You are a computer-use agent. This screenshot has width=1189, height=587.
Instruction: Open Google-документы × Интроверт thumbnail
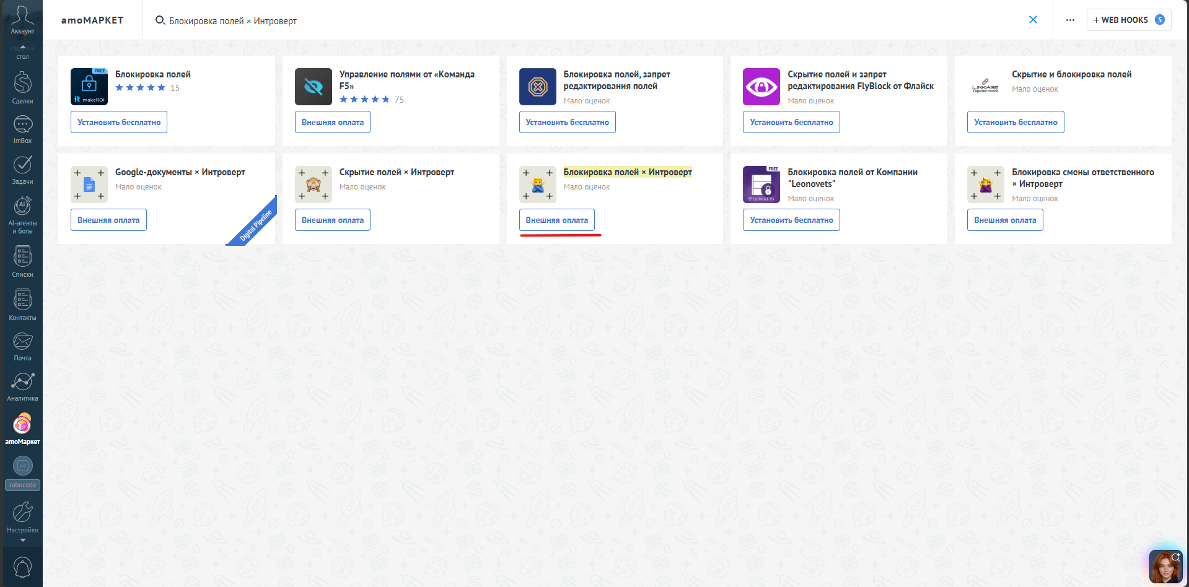[x=89, y=185]
